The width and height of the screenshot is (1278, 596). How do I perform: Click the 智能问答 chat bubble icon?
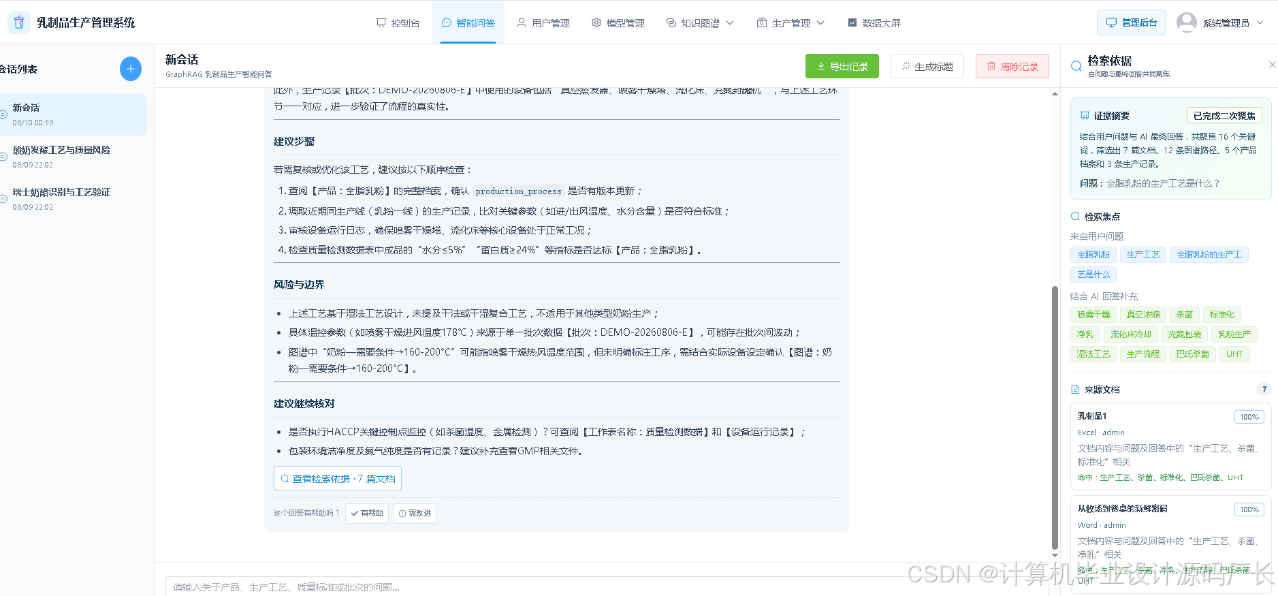[x=447, y=22]
